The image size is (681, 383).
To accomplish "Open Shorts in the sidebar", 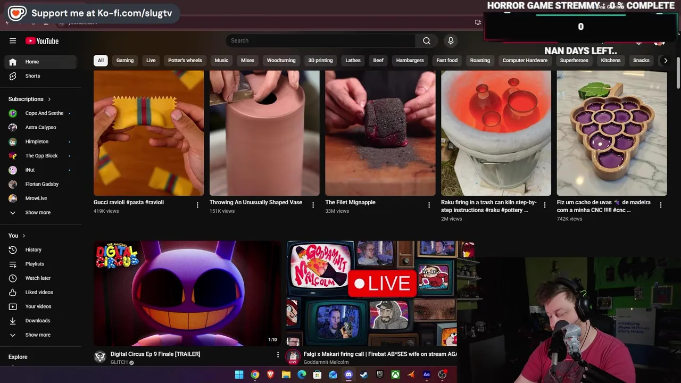I will 40,76.
